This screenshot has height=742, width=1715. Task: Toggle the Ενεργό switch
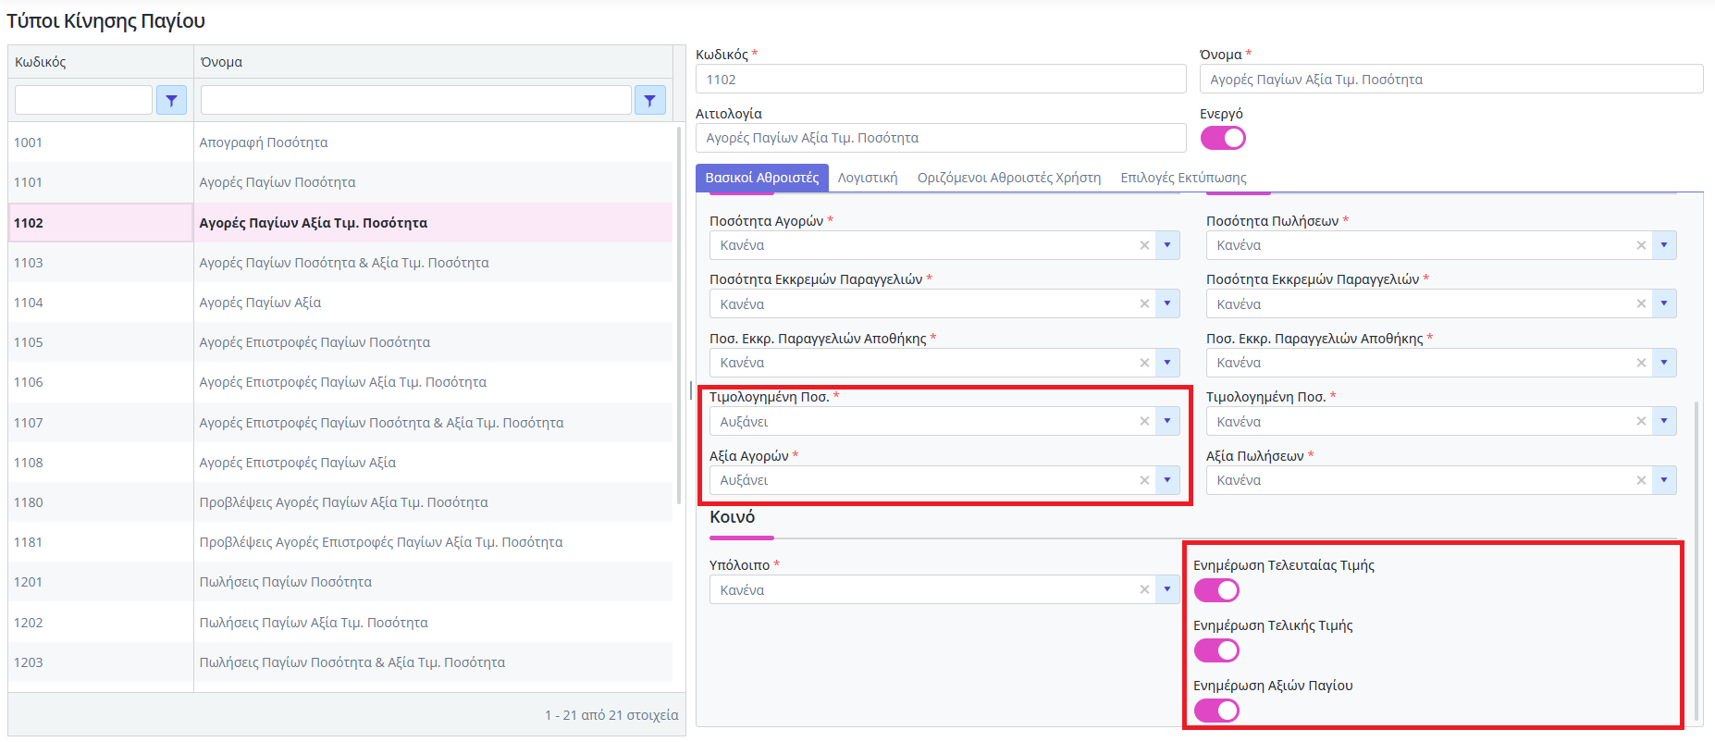click(x=1222, y=138)
